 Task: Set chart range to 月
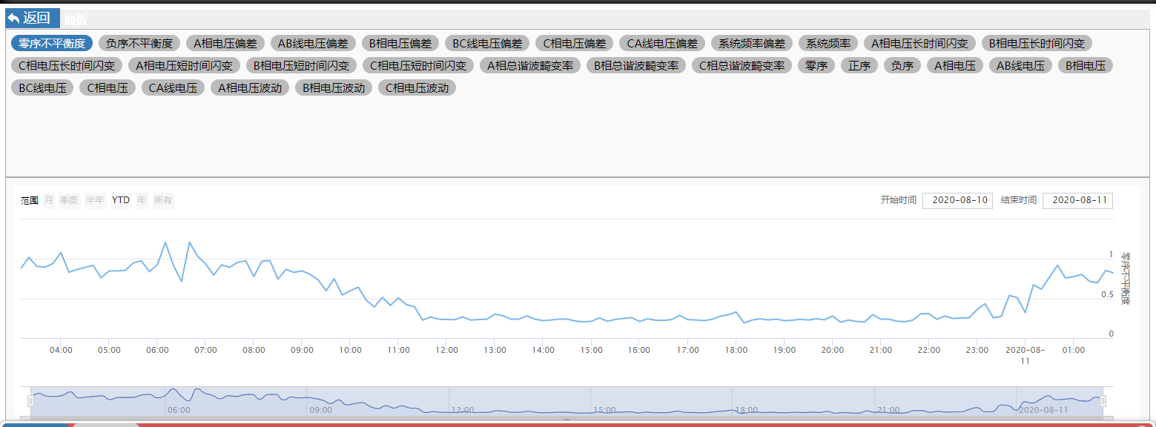click(49, 200)
